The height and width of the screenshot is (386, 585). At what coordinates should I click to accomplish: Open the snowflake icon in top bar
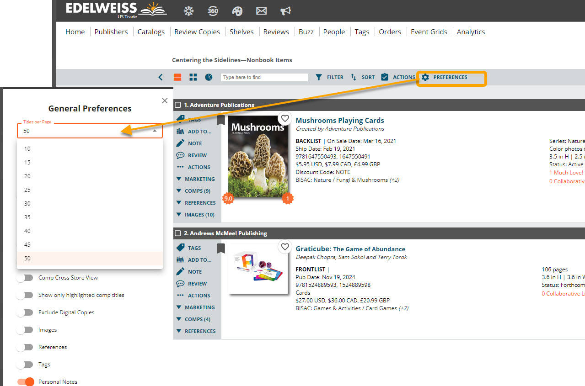[x=188, y=11]
